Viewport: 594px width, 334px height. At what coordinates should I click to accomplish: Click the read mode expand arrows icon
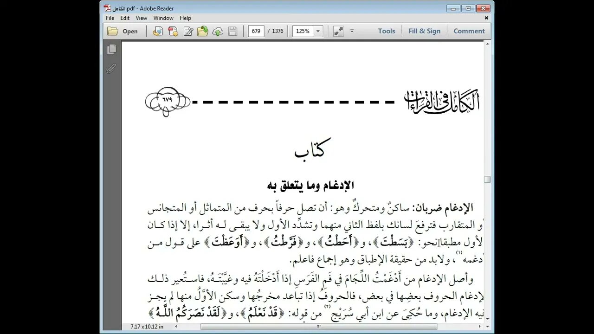pos(338,31)
